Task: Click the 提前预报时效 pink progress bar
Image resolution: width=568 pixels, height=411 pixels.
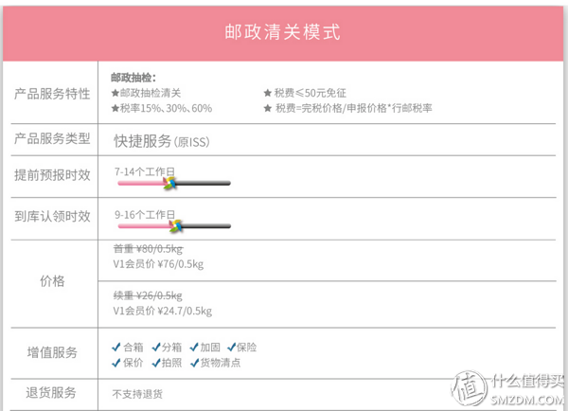Action: 142,183
